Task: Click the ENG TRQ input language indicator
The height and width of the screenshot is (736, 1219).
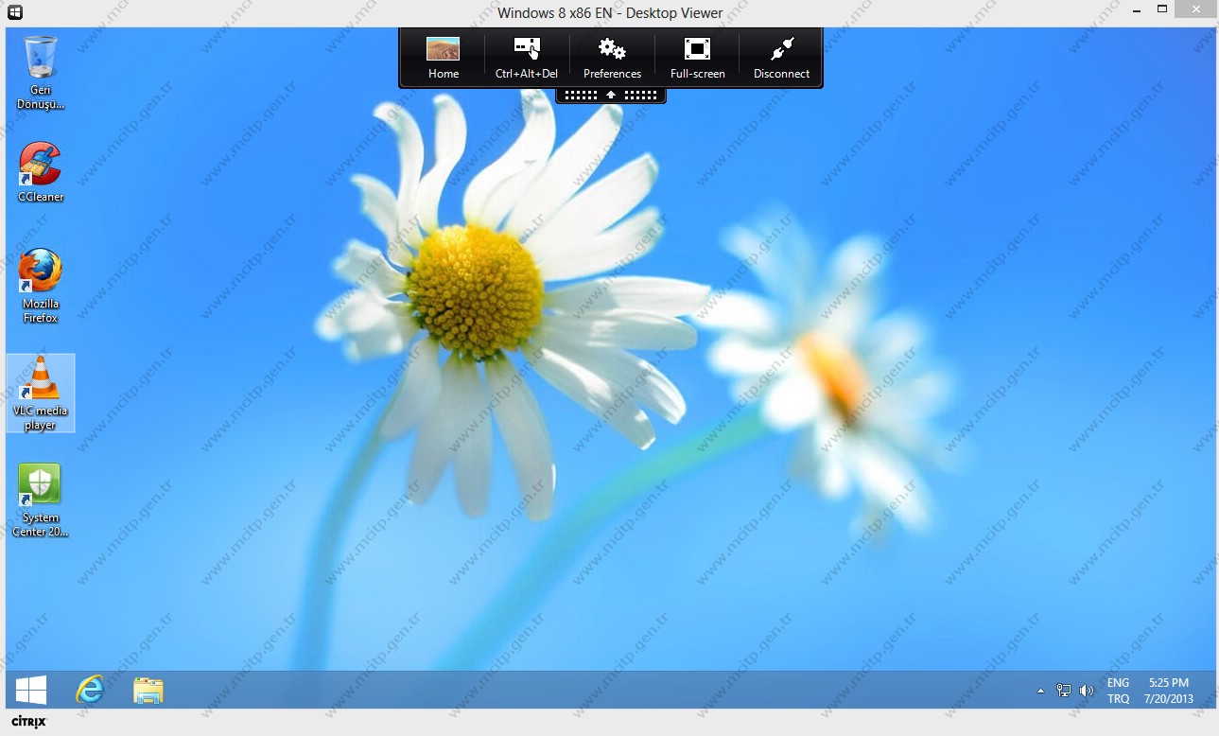Action: 1118,691
